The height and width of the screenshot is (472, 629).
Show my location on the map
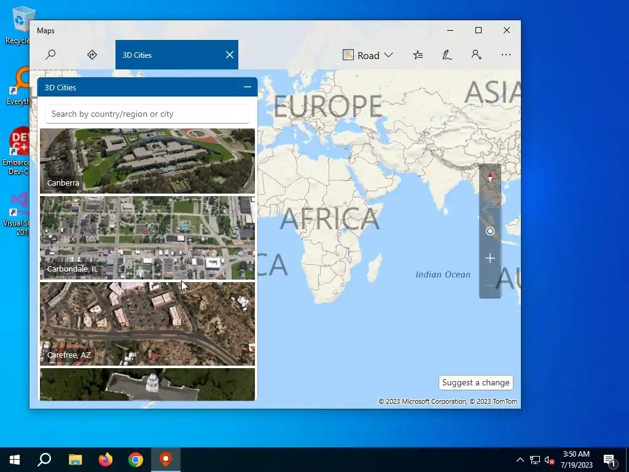(490, 231)
